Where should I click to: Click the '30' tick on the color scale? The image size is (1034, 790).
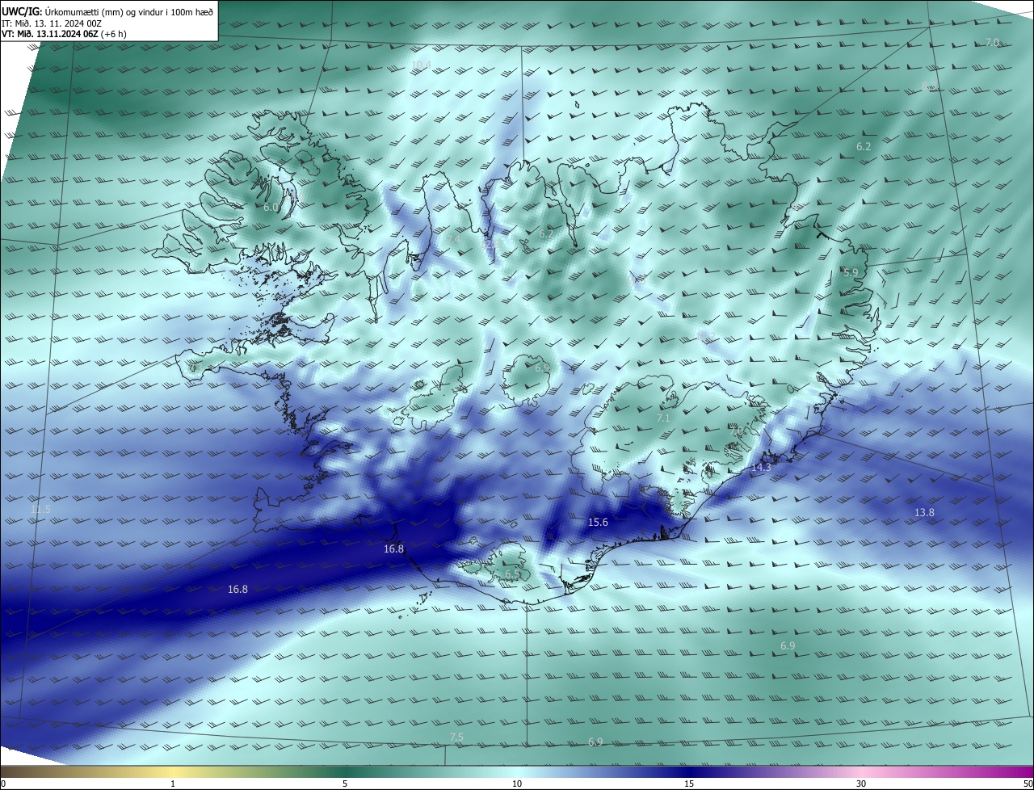click(x=861, y=784)
